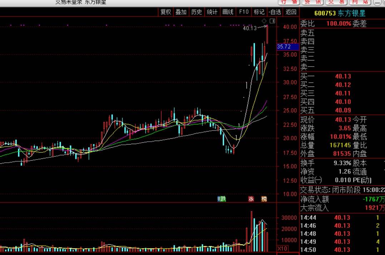Click the orange 榜 marker on the chart
The height and width of the screenshot is (255, 385).
coord(264,199)
